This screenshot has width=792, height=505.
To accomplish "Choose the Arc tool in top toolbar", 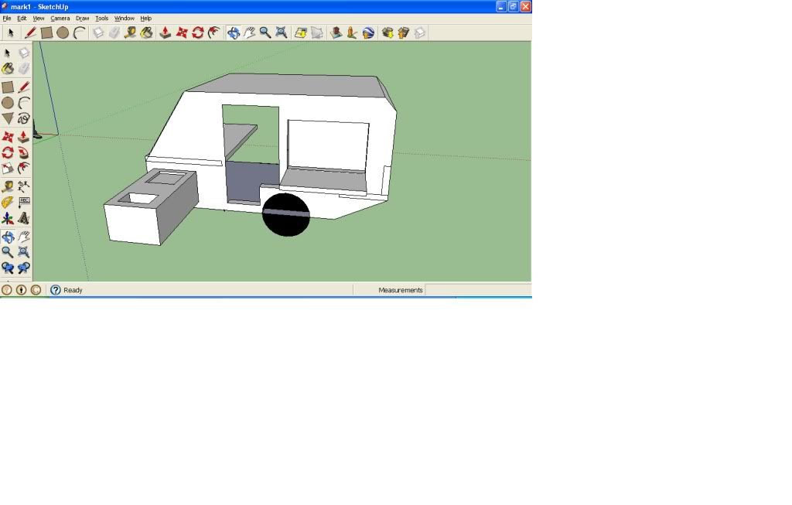I will click(x=80, y=32).
